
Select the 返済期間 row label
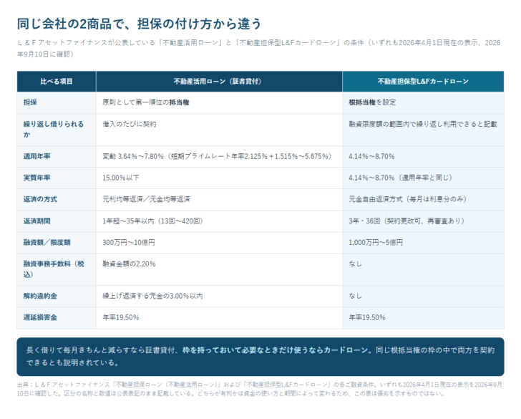pos(57,221)
